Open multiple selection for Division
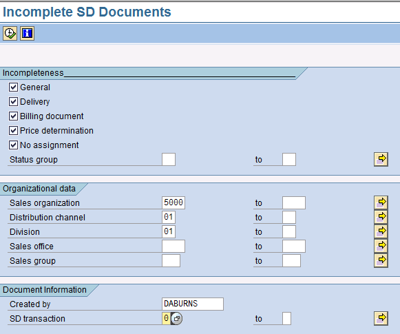Screen dimensions: 400x334 point(381,231)
